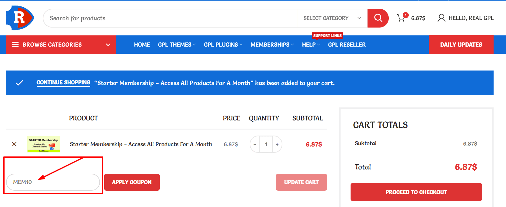Viewport: 506px width, 207px height.
Task: Expand the Browse Categories chevron
Action: click(x=108, y=45)
